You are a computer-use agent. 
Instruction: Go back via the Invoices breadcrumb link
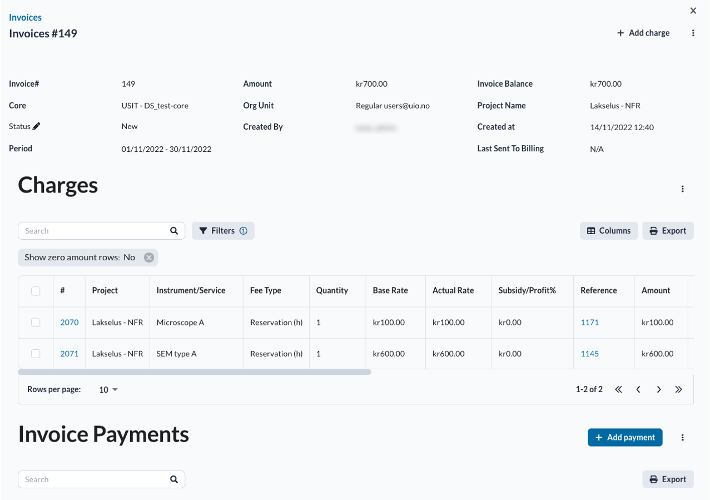click(x=25, y=17)
